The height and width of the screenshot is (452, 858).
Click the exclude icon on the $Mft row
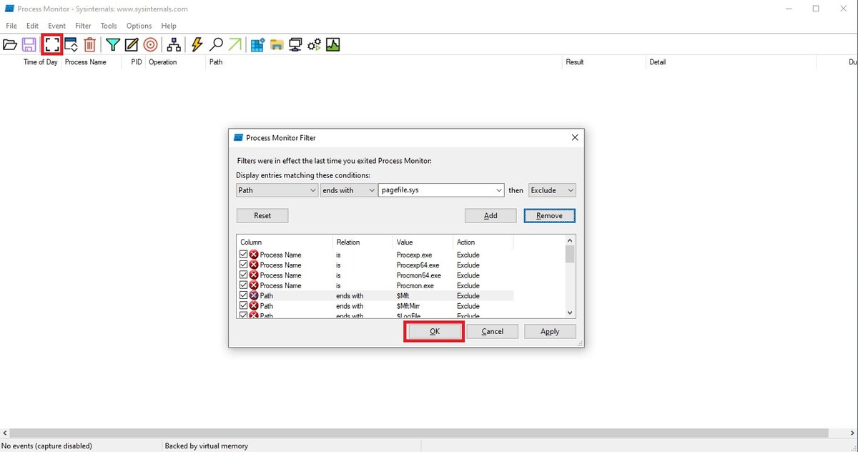(x=254, y=295)
